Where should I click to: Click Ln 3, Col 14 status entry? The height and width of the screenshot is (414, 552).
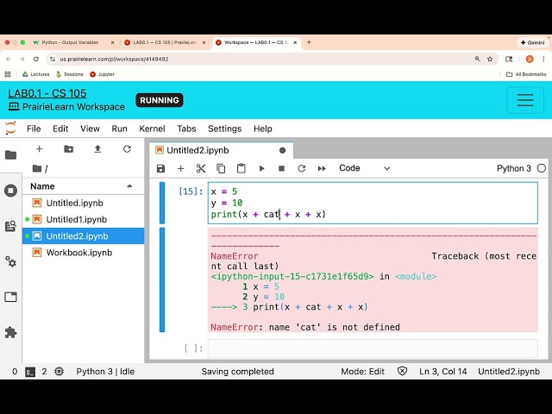tap(442, 372)
